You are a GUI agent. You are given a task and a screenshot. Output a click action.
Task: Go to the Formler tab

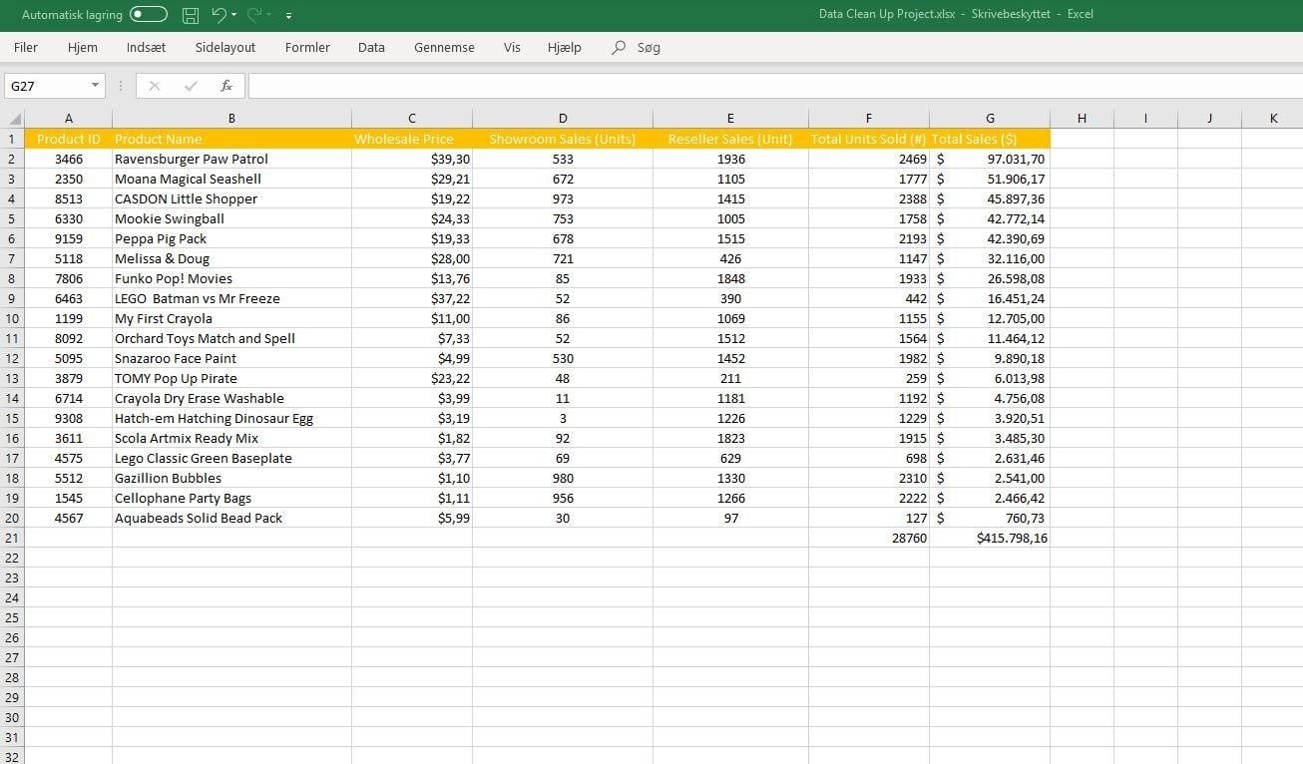307,47
